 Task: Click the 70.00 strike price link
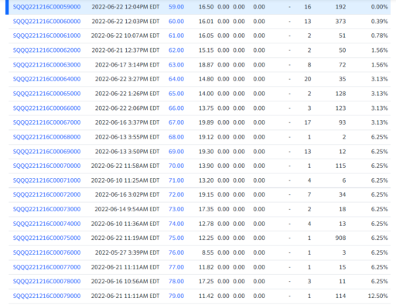[x=176, y=166]
